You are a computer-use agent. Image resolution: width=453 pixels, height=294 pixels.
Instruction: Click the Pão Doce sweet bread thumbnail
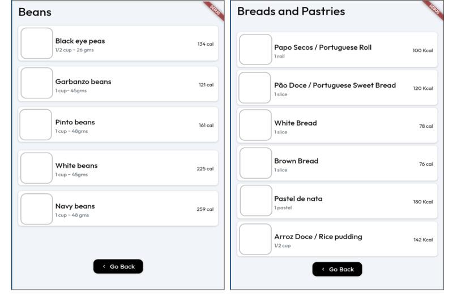(255, 88)
